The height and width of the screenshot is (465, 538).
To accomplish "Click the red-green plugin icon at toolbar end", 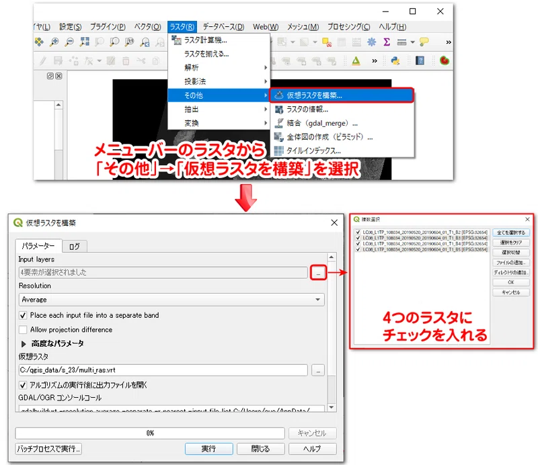I will [445, 60].
